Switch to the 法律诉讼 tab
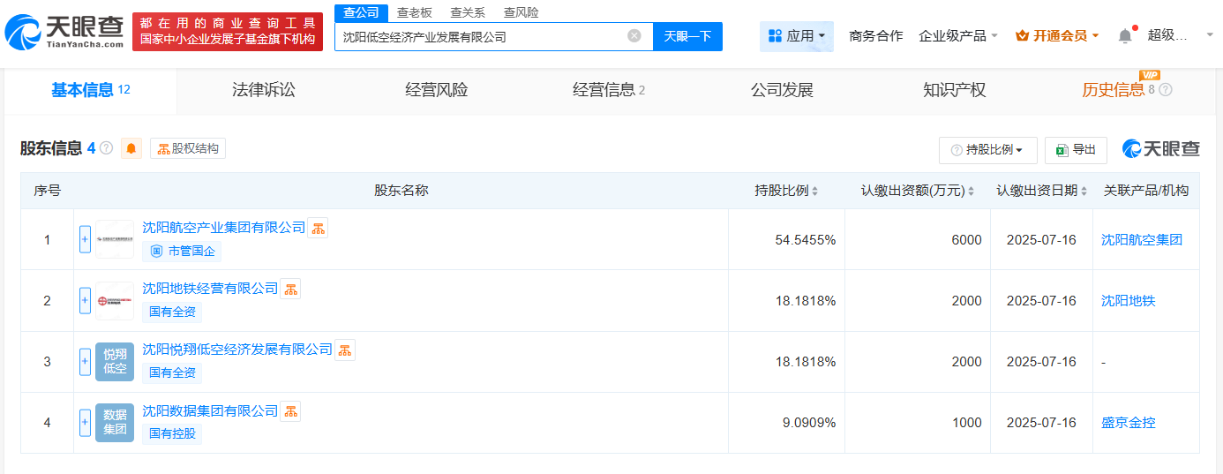 [x=263, y=90]
